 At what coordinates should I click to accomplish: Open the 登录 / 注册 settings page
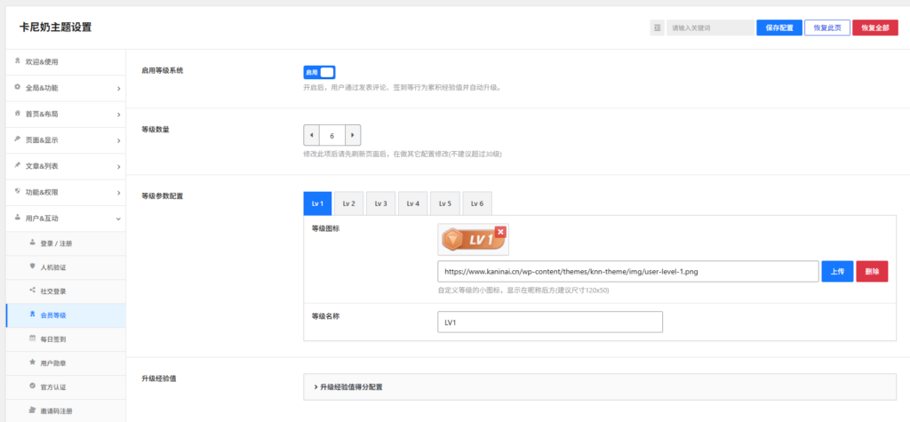[66, 243]
